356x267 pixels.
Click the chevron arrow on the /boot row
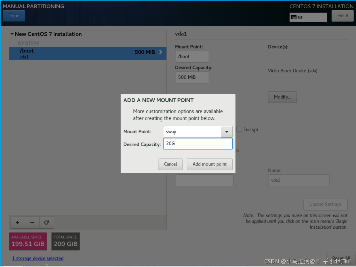coord(161,52)
